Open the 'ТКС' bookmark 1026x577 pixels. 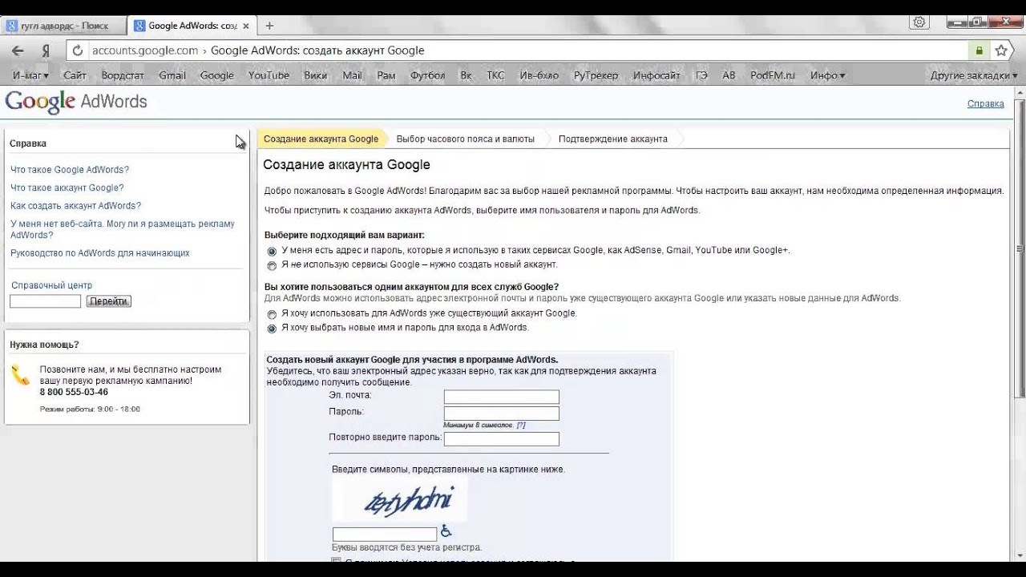[496, 75]
